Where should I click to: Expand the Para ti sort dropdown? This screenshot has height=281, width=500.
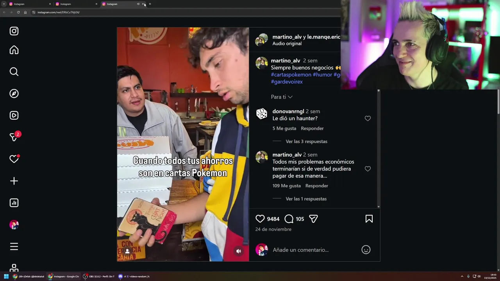click(x=282, y=97)
